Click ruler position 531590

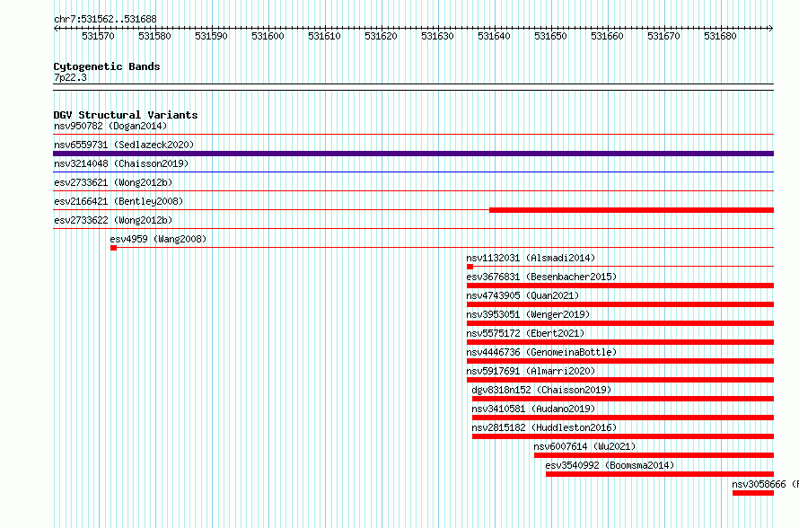click(212, 36)
